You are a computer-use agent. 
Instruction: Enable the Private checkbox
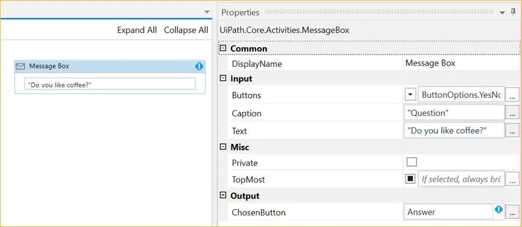412,162
